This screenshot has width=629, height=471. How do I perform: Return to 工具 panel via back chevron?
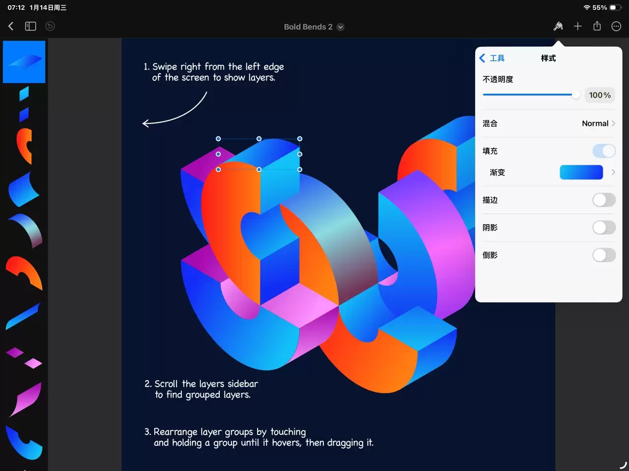(x=482, y=58)
